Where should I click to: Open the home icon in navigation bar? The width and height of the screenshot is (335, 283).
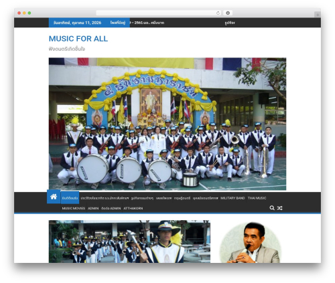pyautogui.click(x=54, y=197)
